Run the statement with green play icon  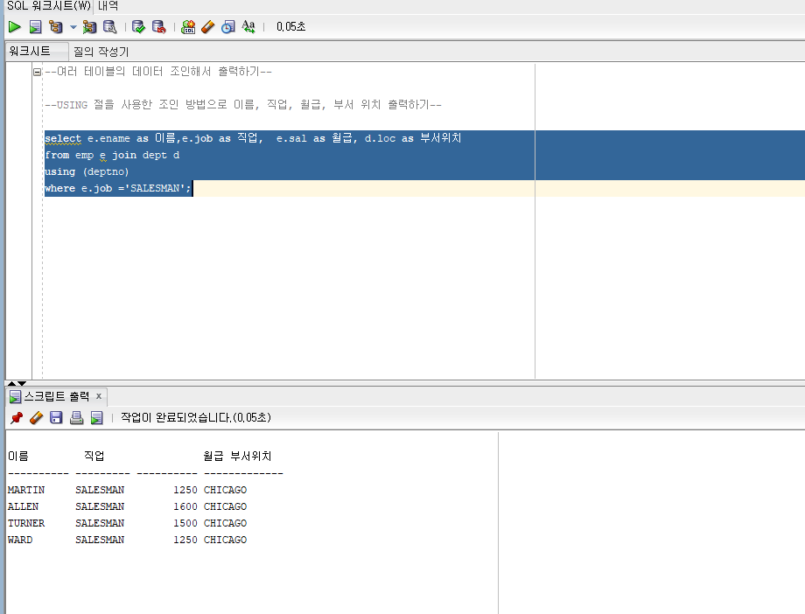point(14,27)
